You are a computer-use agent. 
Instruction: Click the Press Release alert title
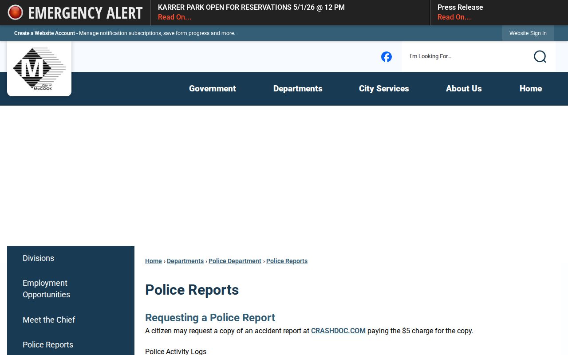point(460,8)
